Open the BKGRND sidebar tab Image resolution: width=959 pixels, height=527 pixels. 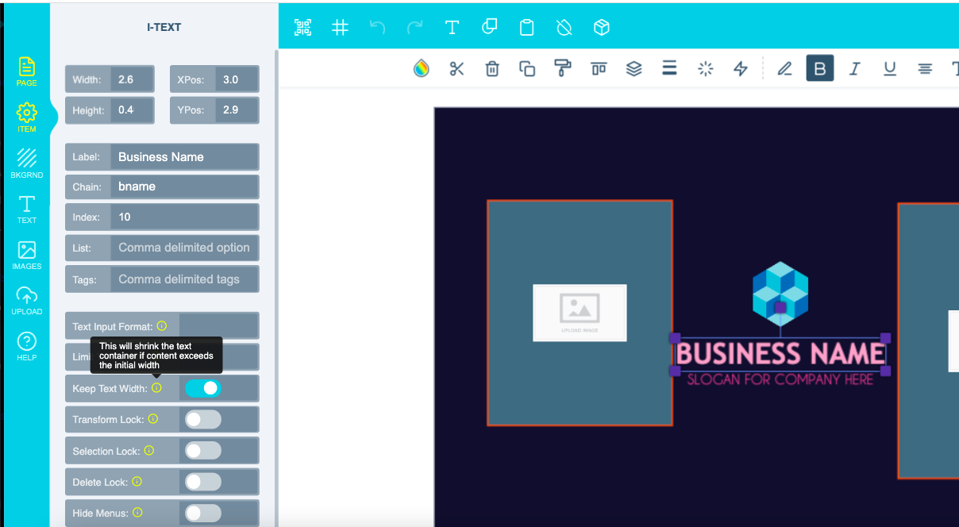27,163
